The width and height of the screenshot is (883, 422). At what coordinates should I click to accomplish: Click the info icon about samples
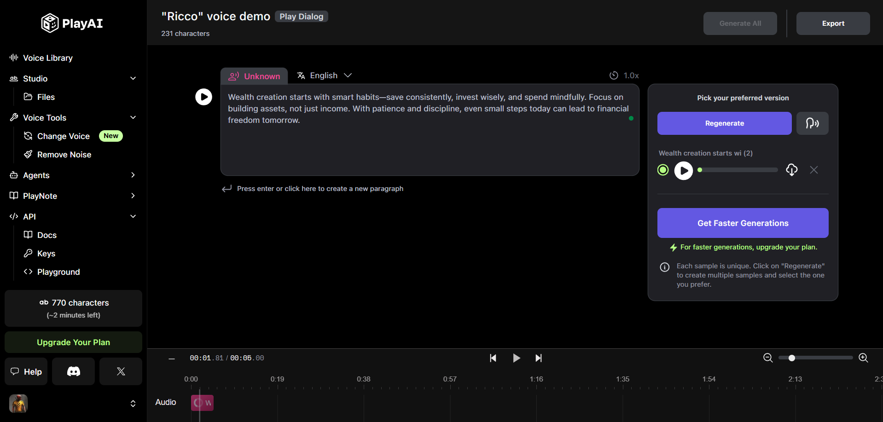click(x=665, y=267)
